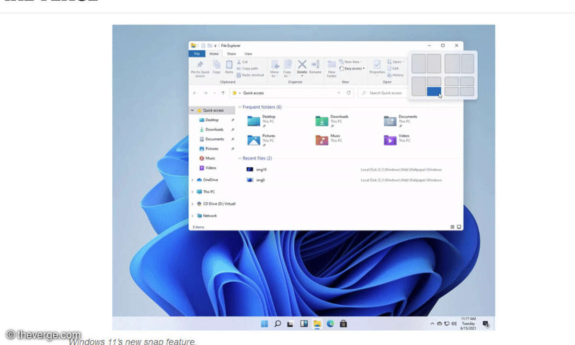Open the address bar history dropdown
Viewport: 575px width, 345px height.
pyautogui.click(x=340, y=93)
